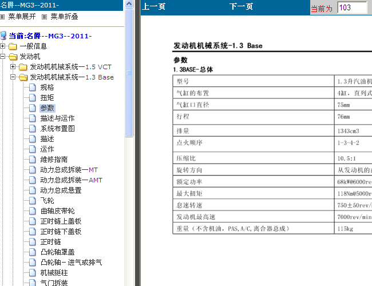Click the folder icon for 发动机机械系统—1.5 VCT
The width and height of the screenshot is (372, 286).
[x=23, y=67]
